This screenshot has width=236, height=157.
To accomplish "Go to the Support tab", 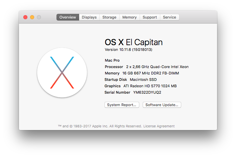I will (150, 17).
